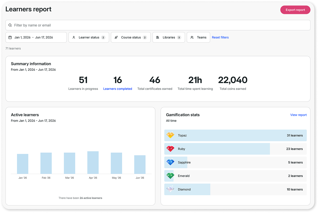
Task: Click the Feb '26 bar in chart
Action: pyautogui.click(x=46, y=163)
